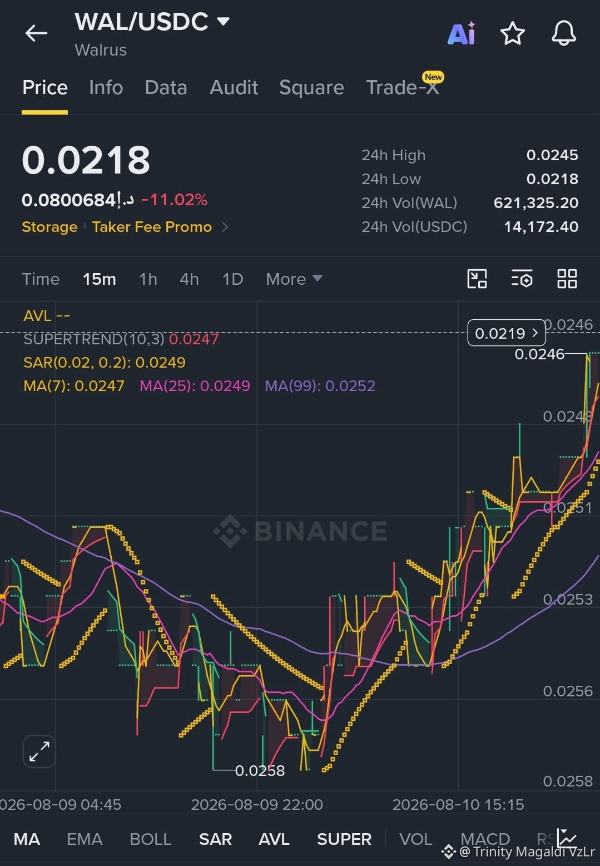This screenshot has width=600, height=866.
Task: Click the 24h Vol(USDC) value 14,172.40
Action: 541,227
